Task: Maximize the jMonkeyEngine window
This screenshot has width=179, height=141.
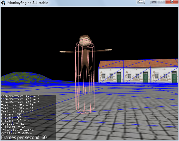Action: (x=162, y=2)
